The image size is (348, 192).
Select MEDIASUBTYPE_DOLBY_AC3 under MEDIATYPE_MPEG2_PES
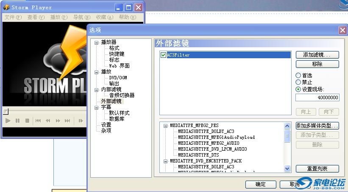click(206, 132)
